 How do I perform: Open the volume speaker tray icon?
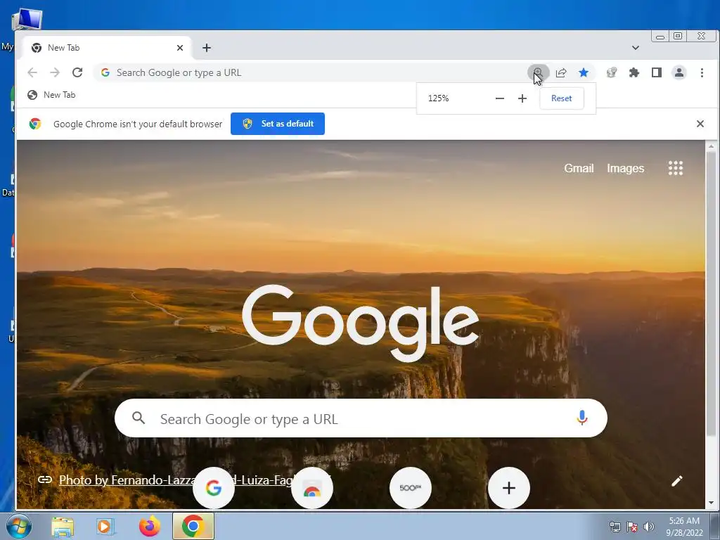click(x=649, y=527)
